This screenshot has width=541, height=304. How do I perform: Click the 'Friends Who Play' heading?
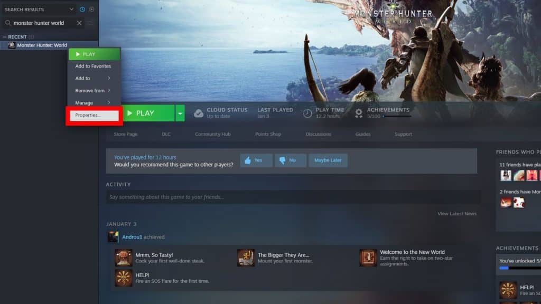[x=518, y=152]
